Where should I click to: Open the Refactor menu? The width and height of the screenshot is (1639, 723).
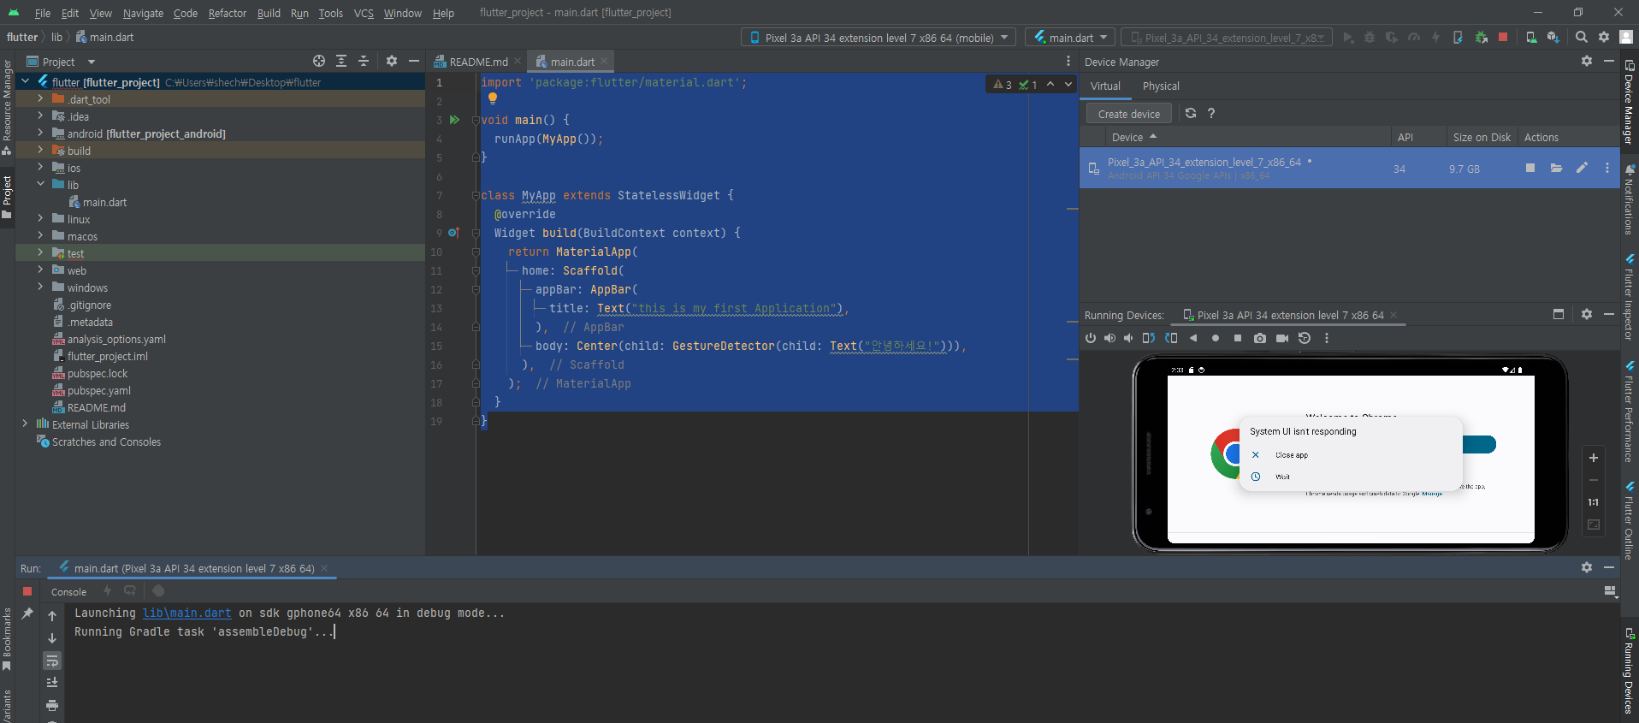coord(228,13)
